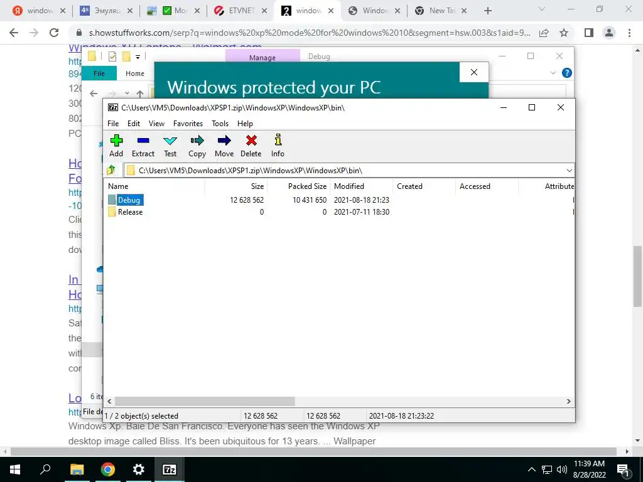
Task: Bookmark this page with star icon
Action: (x=564, y=33)
